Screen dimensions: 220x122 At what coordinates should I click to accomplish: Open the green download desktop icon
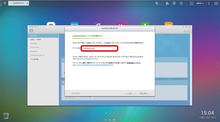pyautogui.click(x=145, y=24)
